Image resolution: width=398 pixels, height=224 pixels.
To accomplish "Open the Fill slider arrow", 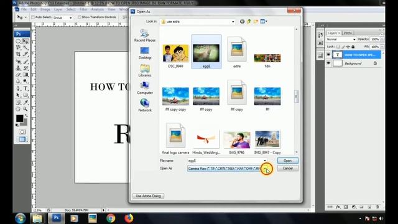I will tap(382, 47).
